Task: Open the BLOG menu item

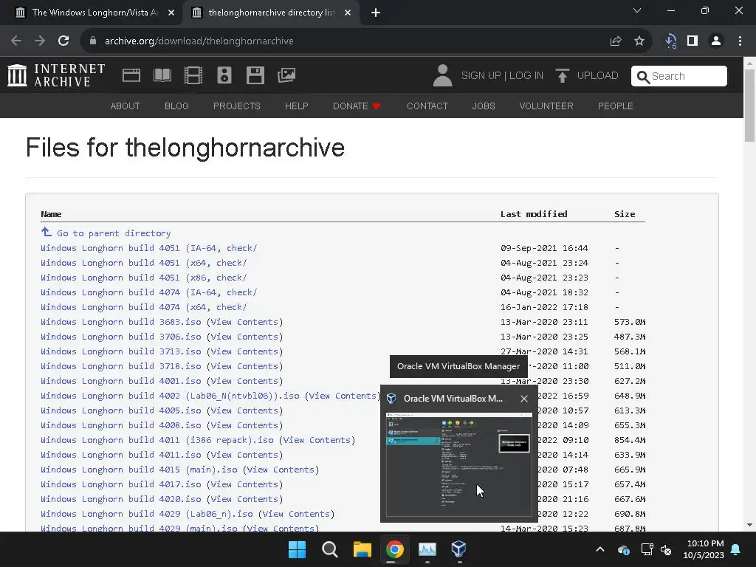Action: point(176,106)
